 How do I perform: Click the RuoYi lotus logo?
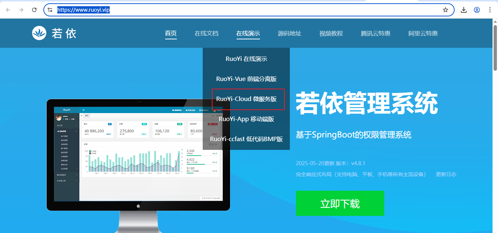(x=39, y=33)
